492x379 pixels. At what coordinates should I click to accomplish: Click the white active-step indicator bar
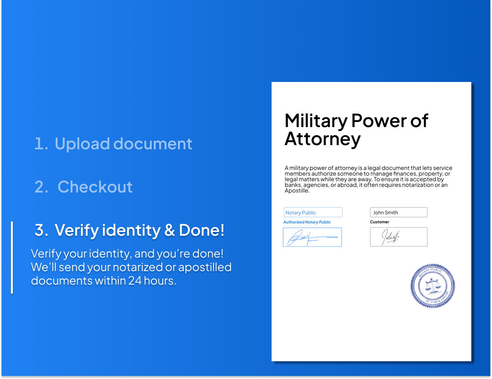tap(12, 257)
